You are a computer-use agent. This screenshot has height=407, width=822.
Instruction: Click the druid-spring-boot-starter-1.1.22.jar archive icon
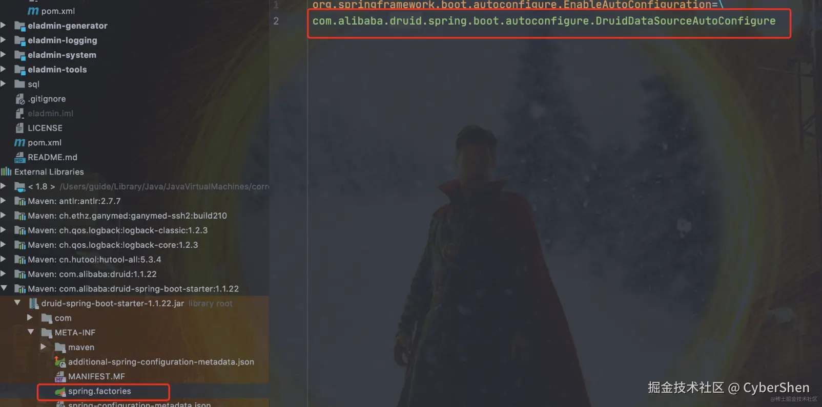tap(34, 304)
